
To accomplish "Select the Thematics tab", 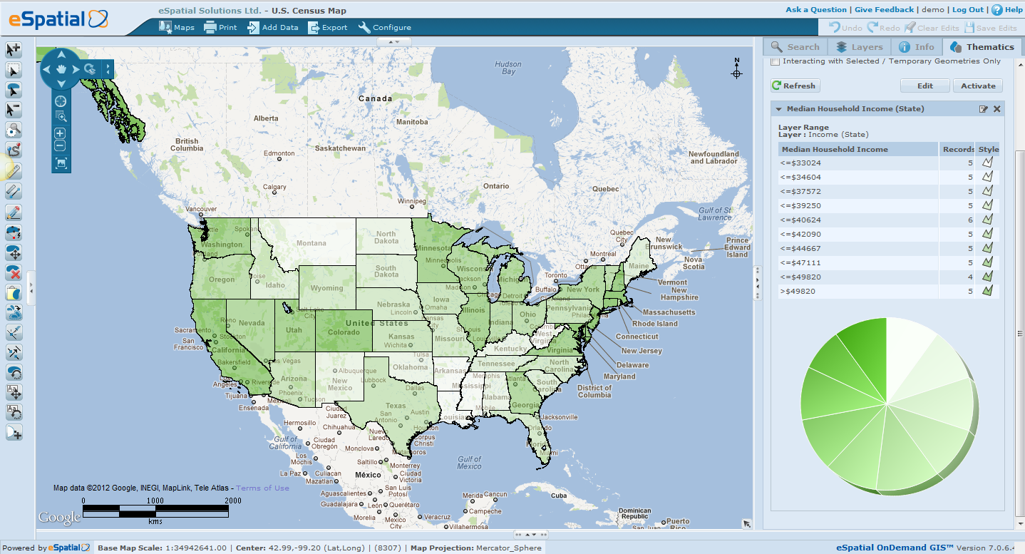I will pyautogui.click(x=982, y=47).
